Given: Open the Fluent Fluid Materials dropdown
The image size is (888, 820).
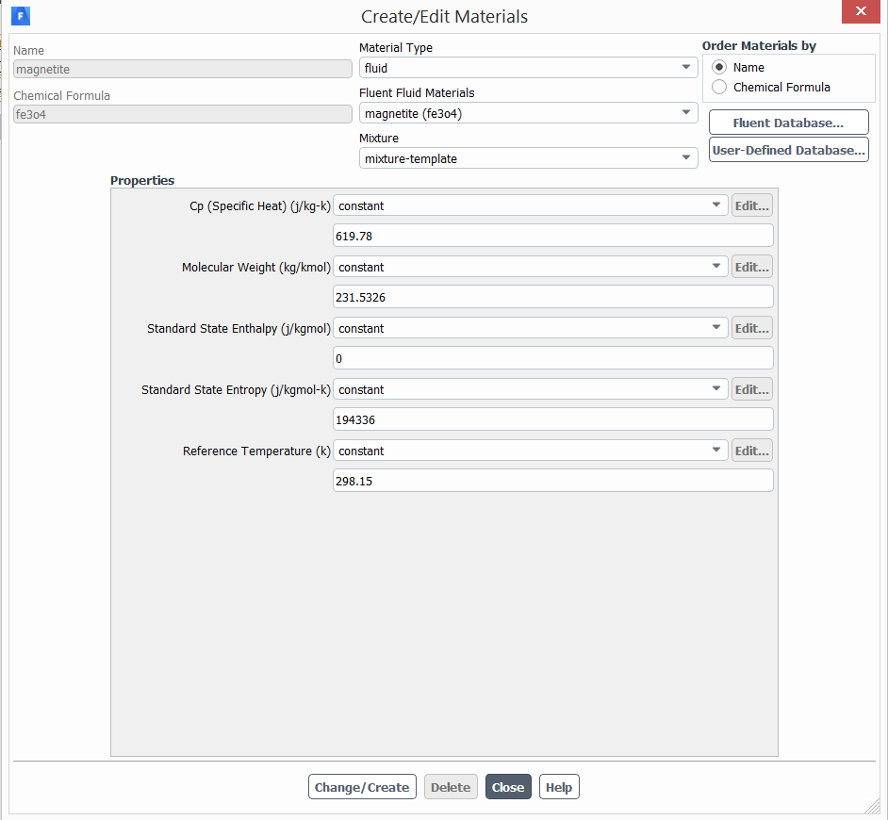Looking at the screenshot, I should point(528,113).
